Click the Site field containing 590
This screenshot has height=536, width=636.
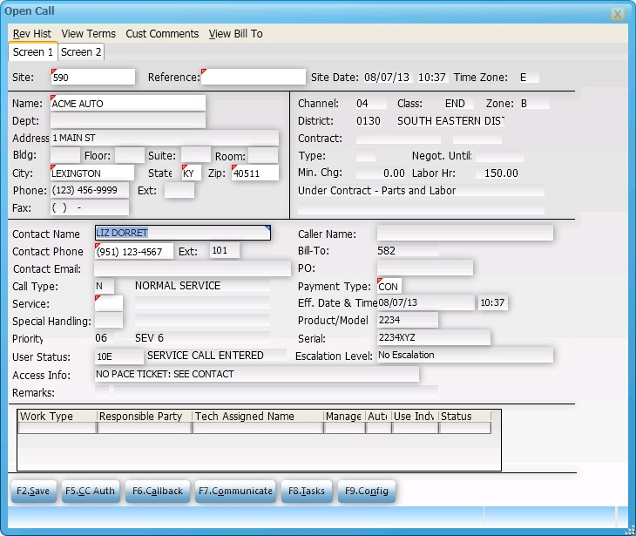(92, 78)
